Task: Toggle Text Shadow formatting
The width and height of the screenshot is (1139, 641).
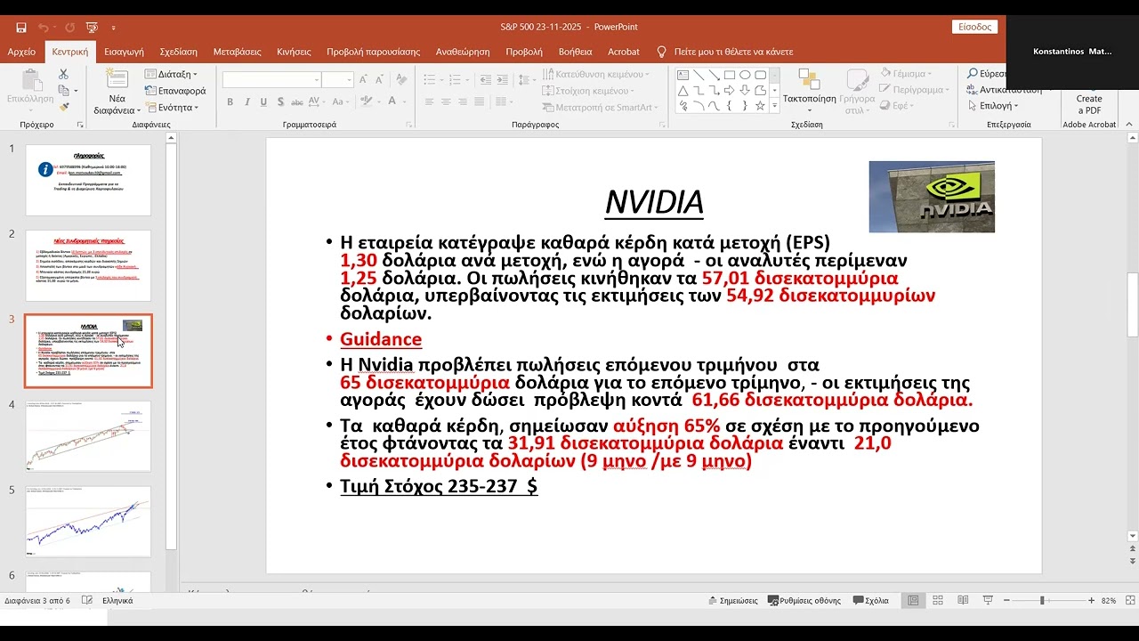Action: coord(281,102)
